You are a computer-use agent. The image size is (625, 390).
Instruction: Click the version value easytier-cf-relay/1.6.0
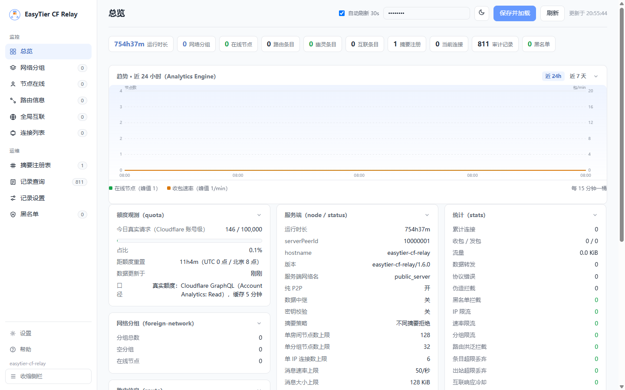pyautogui.click(x=401, y=265)
